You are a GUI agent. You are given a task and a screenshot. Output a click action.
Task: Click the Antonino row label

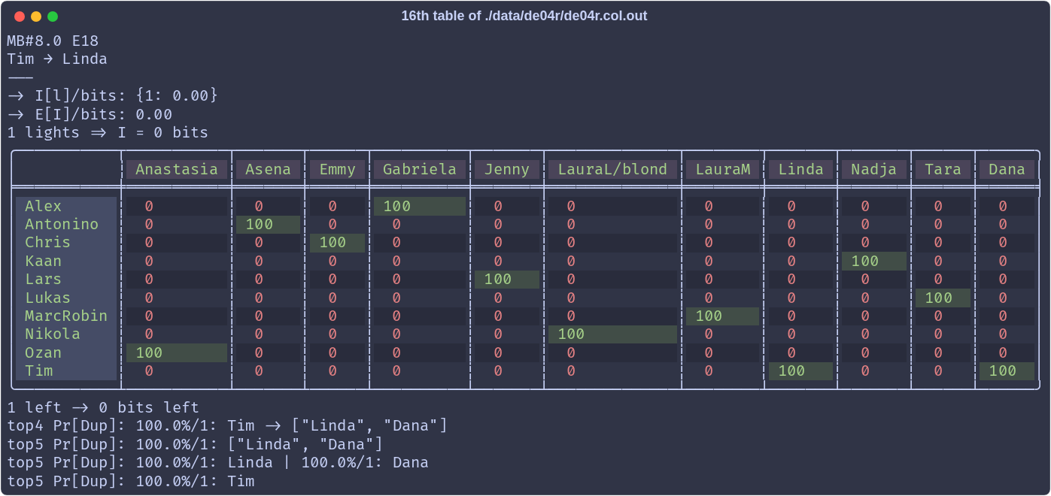click(66, 224)
